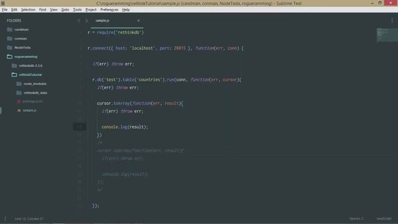Viewport: 398px width, 224px height.
Task: Expand the candman folder
Action: point(21,29)
